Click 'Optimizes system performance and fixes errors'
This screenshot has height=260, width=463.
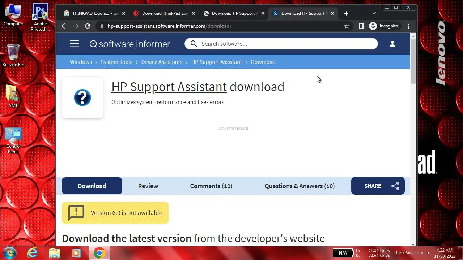coord(168,102)
